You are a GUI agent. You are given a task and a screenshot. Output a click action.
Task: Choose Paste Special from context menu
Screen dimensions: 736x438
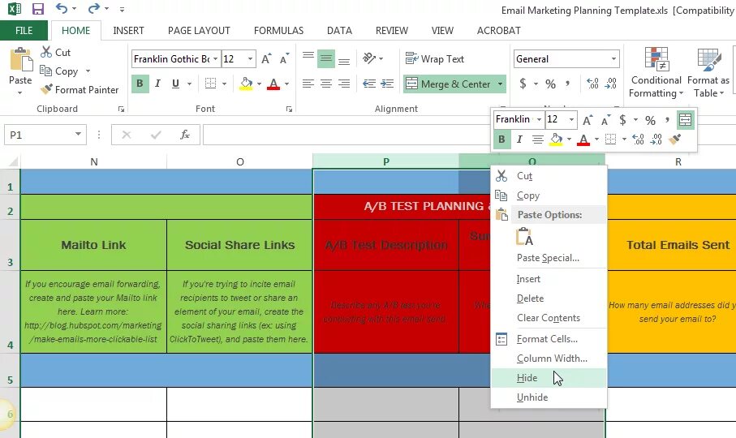pyautogui.click(x=549, y=258)
